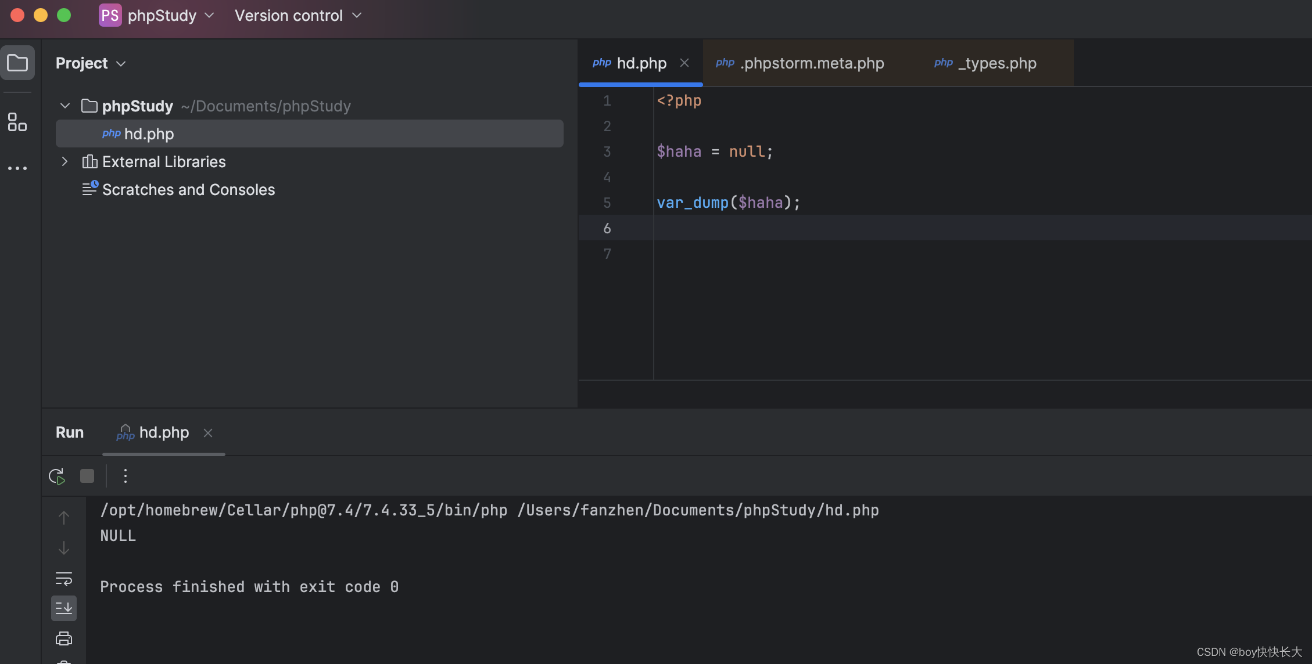Open the Run toolbar more options menu
Viewport: 1312px width, 664px height.
[x=126, y=477]
